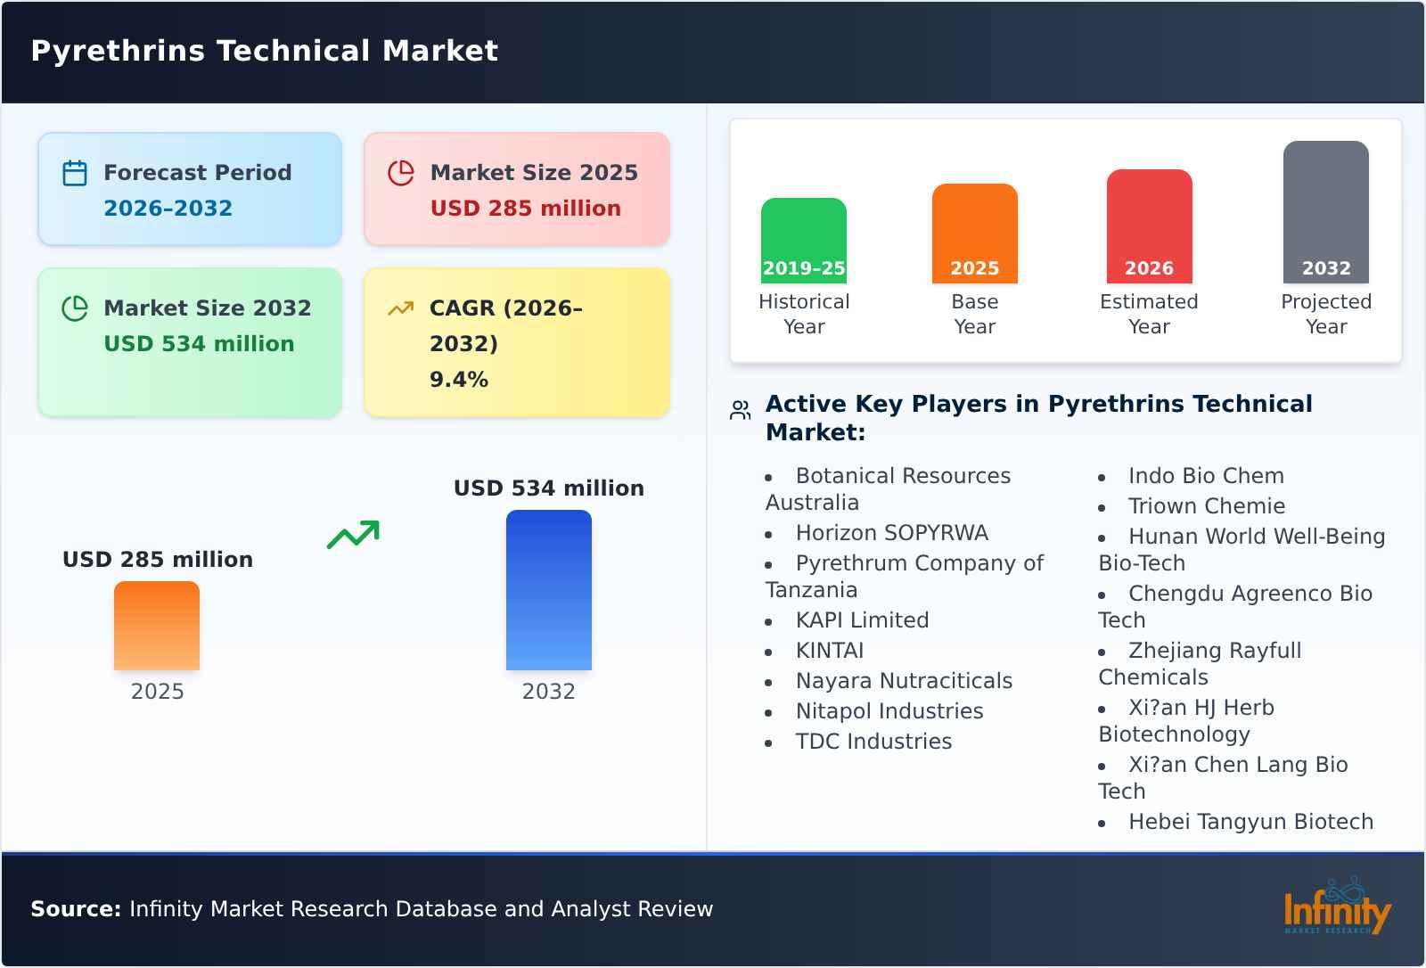Open the Market Size 2025 card
This screenshot has width=1426, height=968.
click(515, 188)
